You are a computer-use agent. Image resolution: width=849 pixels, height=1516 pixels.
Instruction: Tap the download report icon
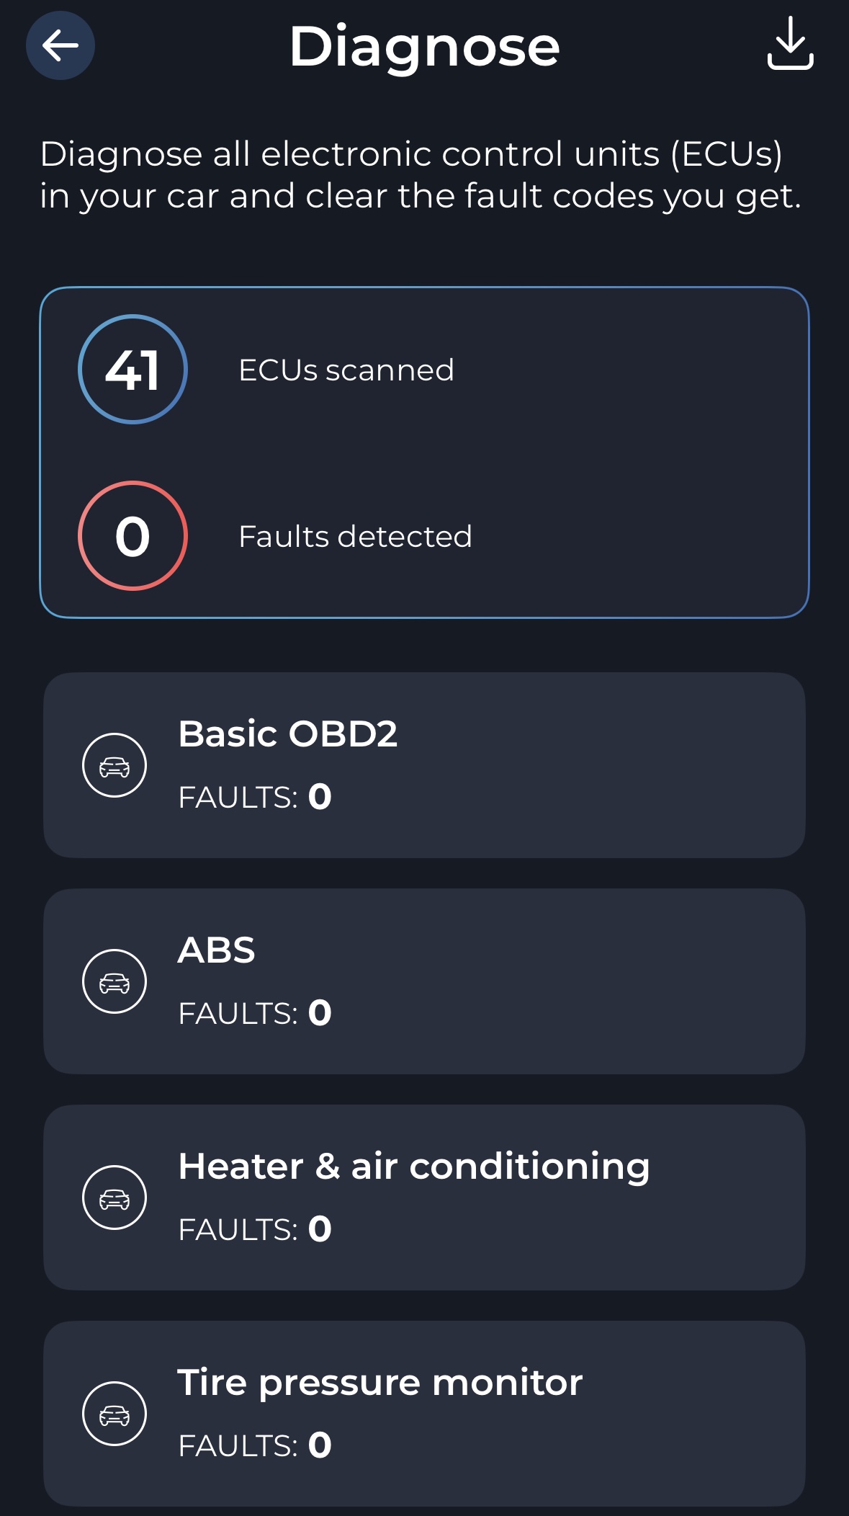pos(790,43)
